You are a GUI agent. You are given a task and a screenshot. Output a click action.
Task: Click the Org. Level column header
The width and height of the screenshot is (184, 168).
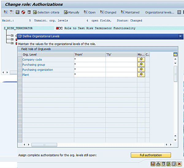tap(48, 55)
